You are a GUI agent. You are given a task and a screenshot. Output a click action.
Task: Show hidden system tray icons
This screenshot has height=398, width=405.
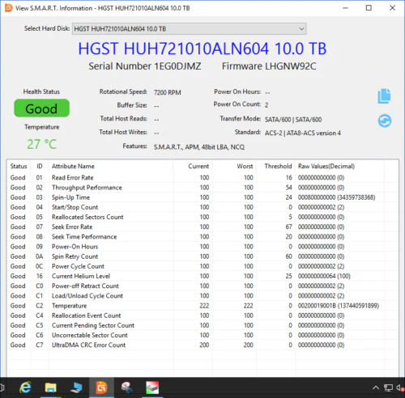(x=376, y=387)
